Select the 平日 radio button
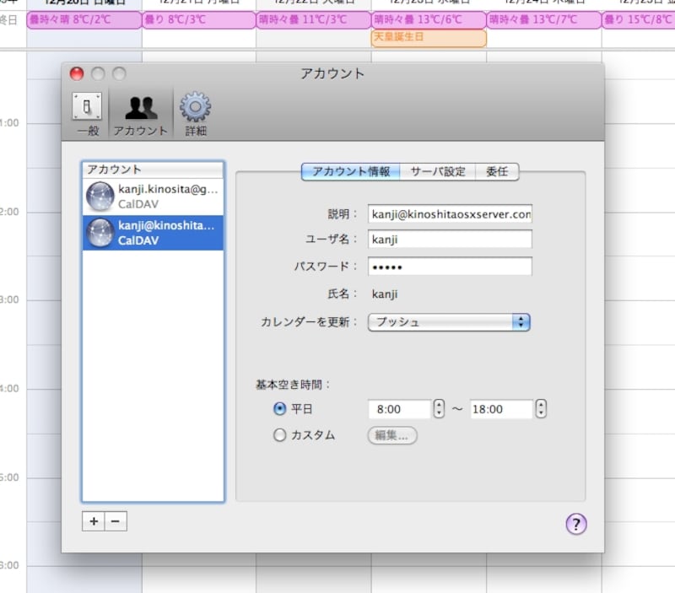 pos(280,409)
